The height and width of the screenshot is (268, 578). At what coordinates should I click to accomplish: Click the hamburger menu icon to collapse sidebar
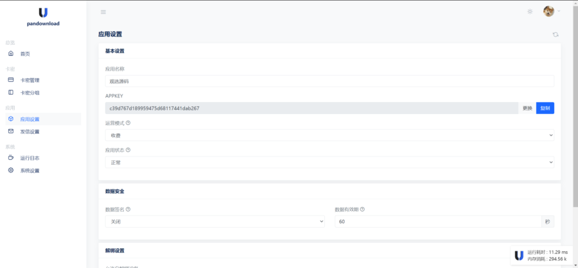coord(103,12)
